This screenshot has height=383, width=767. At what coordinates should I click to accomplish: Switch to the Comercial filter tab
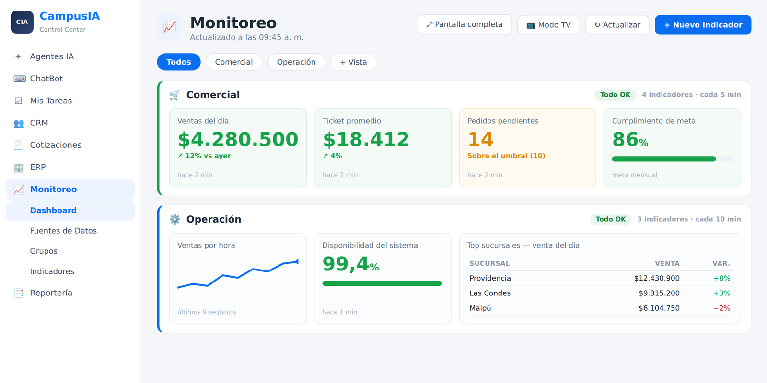(234, 62)
